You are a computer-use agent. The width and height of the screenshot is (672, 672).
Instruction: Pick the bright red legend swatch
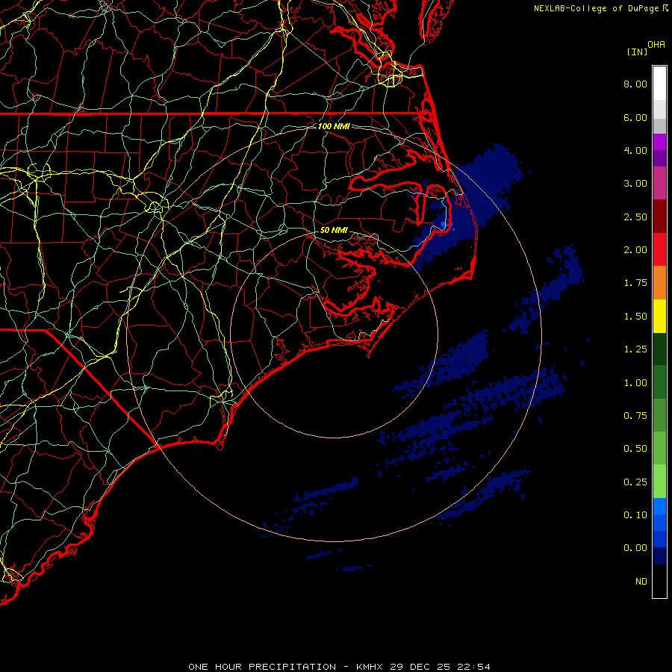point(659,249)
